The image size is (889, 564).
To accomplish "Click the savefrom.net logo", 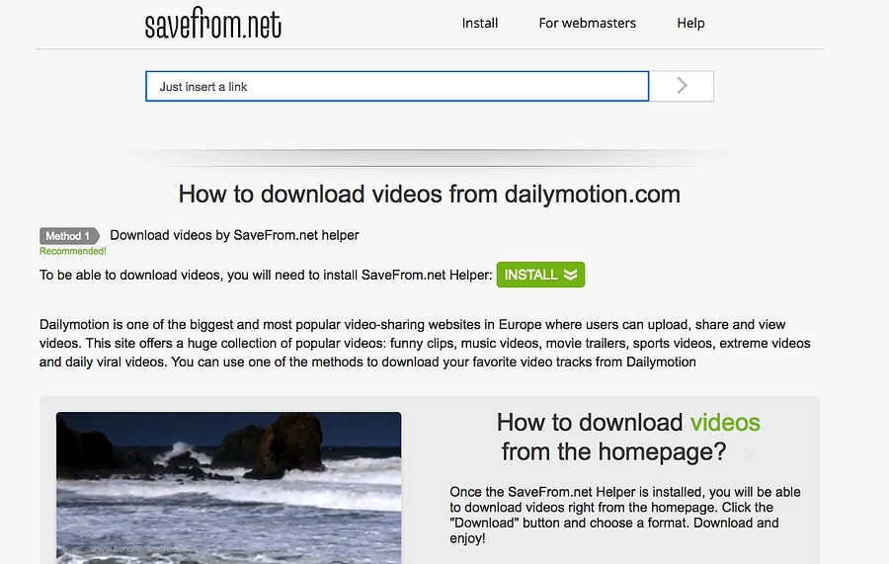I will pos(212,24).
